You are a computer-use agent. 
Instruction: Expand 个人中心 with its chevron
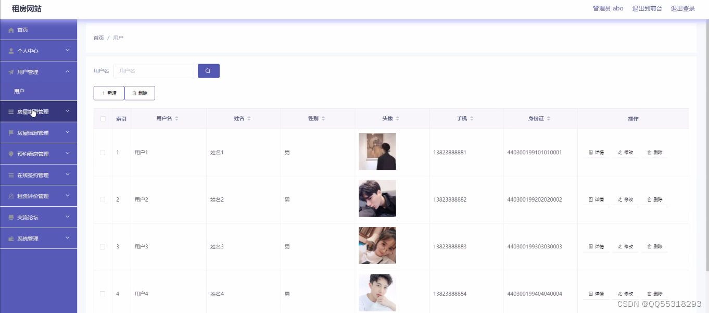(68, 51)
